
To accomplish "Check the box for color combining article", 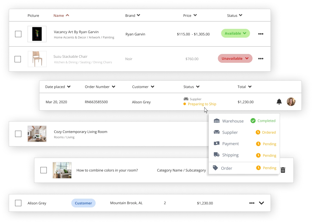I will 43,170.
